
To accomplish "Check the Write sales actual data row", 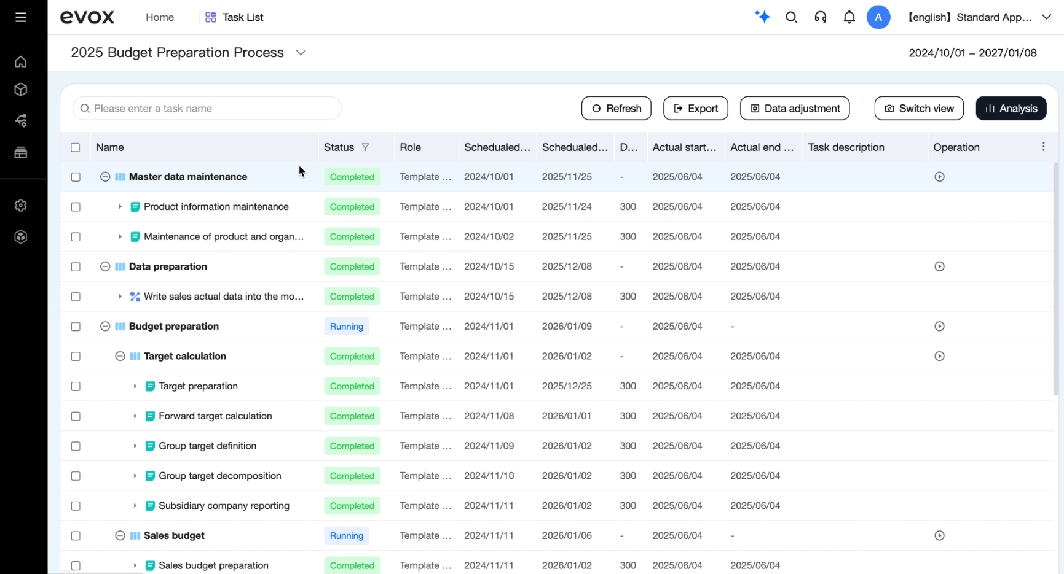I will pos(76,297).
